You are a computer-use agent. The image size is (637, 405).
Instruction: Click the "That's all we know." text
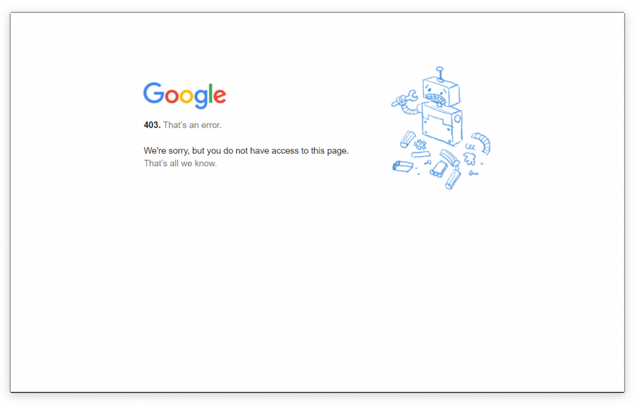tap(180, 163)
